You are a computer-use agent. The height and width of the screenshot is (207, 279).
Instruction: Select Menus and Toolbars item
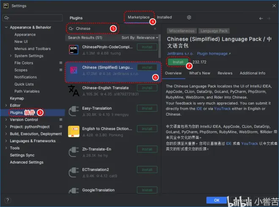coord(33,49)
